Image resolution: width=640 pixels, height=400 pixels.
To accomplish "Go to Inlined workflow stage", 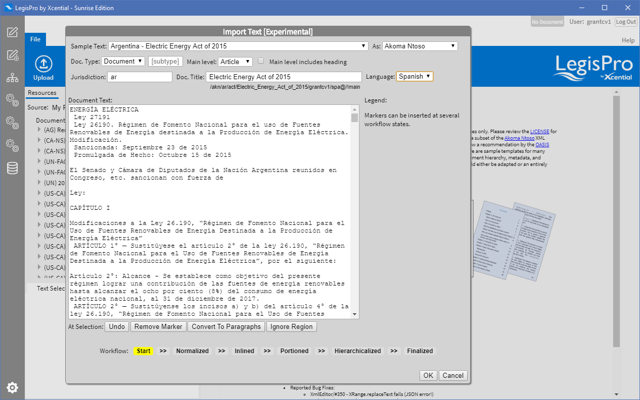I will point(244,351).
